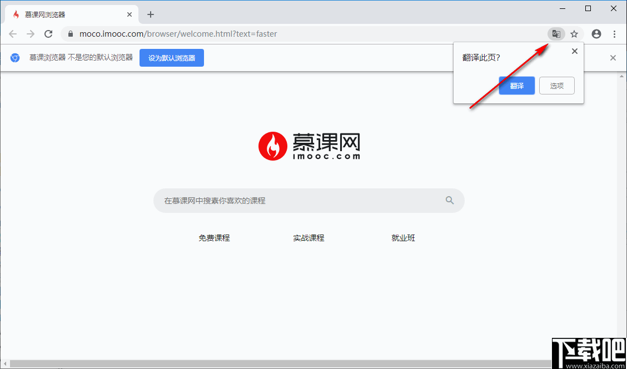Bookmark this page with the star icon
The width and height of the screenshot is (627, 369).
tap(574, 33)
